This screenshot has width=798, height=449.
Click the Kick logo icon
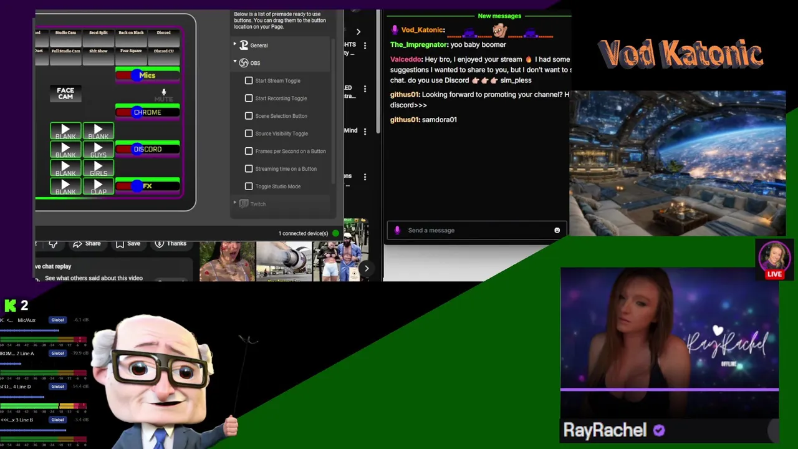tap(11, 306)
